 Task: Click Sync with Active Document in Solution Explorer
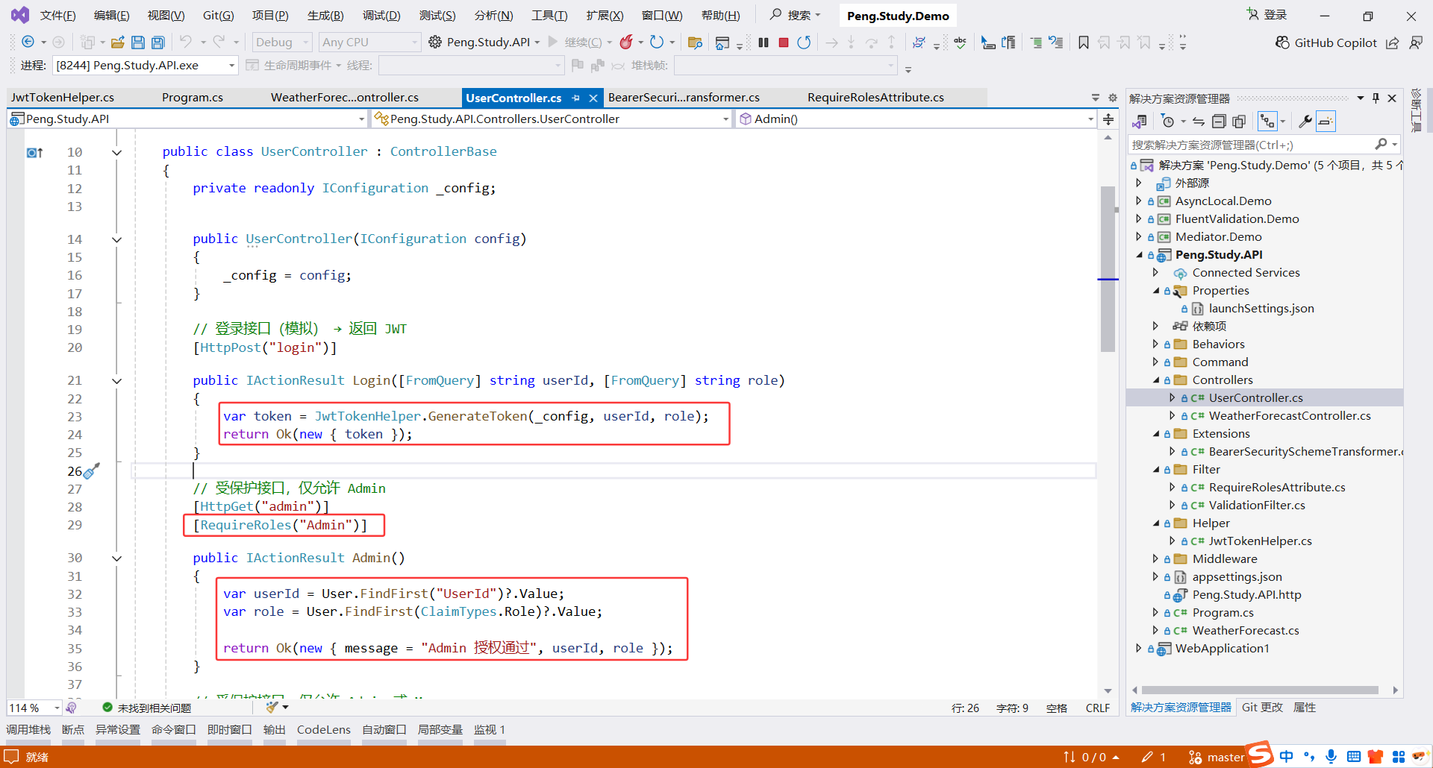click(1199, 122)
